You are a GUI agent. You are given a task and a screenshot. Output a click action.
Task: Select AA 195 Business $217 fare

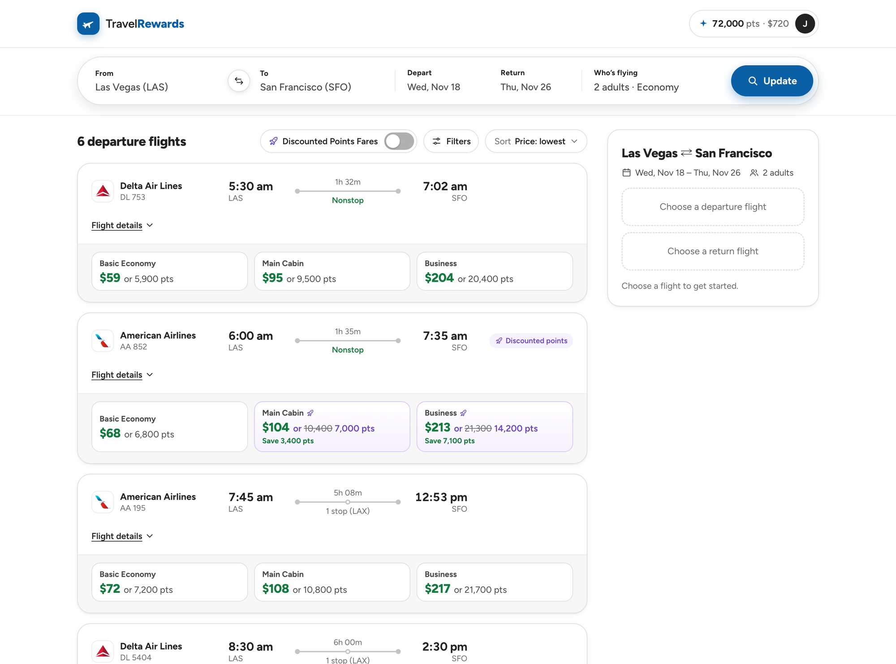(495, 582)
